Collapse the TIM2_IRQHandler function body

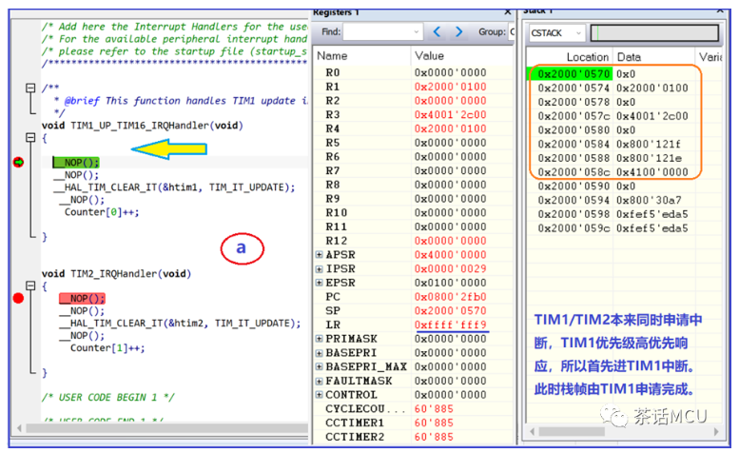(x=30, y=286)
